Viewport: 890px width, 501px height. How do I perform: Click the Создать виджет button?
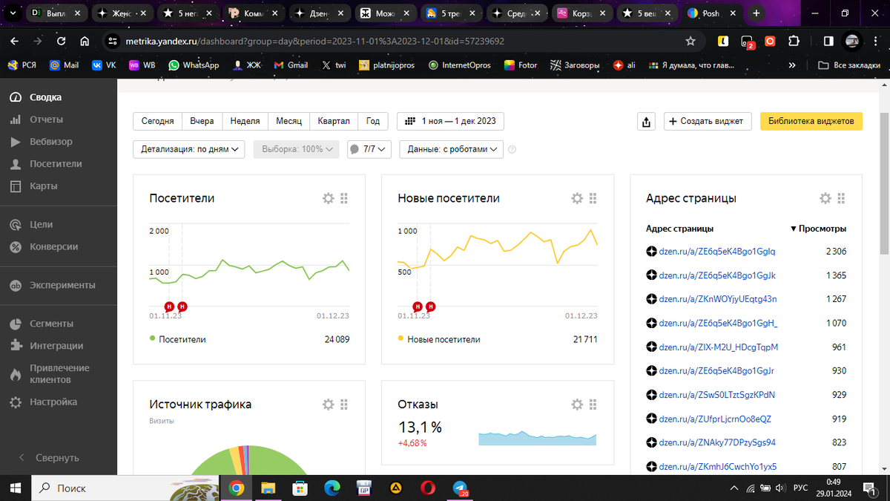708,121
